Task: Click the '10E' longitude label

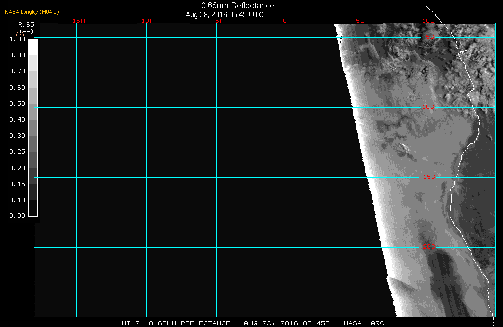Action: (x=428, y=21)
